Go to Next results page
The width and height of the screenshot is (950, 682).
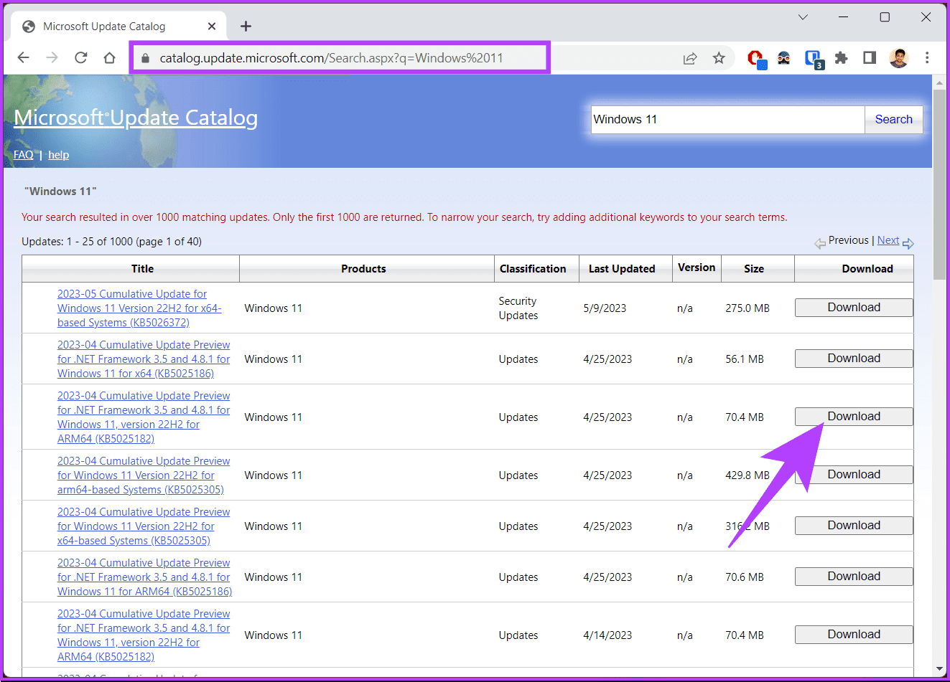tap(888, 241)
